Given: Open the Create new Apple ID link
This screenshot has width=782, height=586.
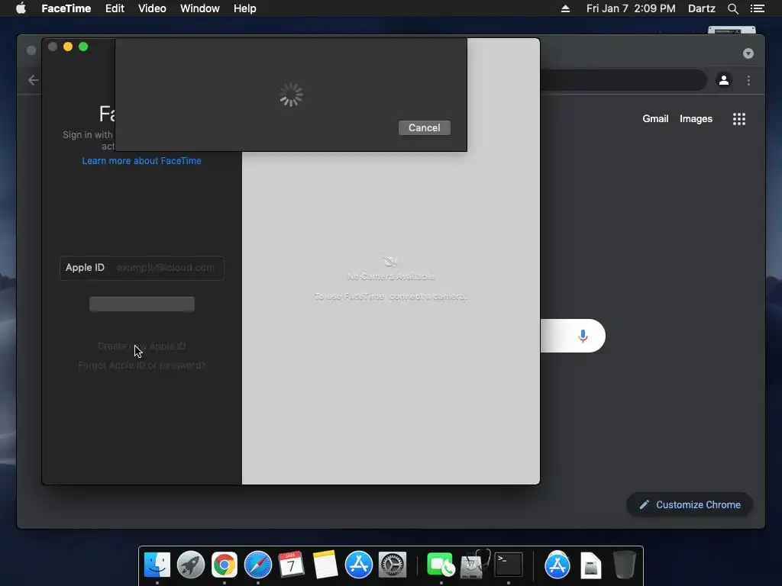Looking at the screenshot, I should tap(141, 346).
